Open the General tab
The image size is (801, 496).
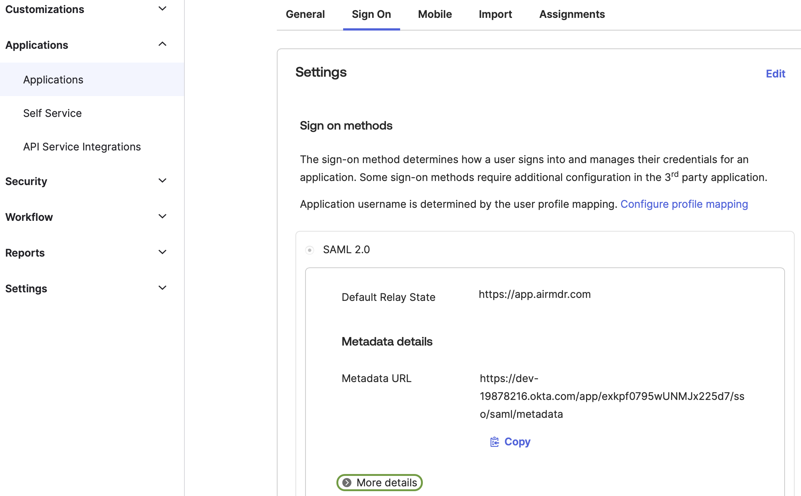pos(305,14)
